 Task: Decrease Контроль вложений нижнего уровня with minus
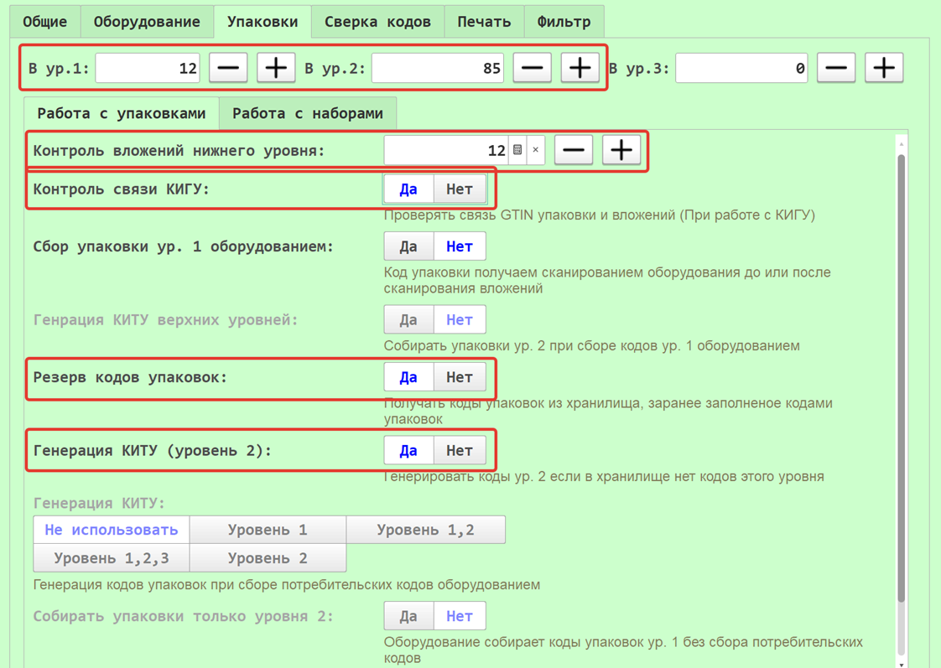pos(574,150)
